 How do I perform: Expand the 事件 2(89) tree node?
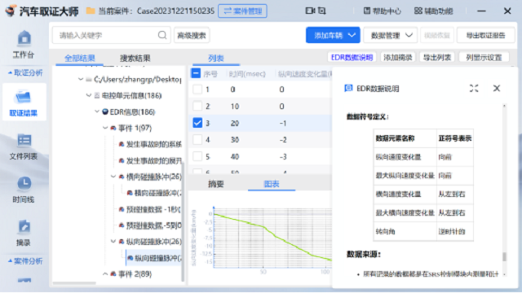[105, 274]
